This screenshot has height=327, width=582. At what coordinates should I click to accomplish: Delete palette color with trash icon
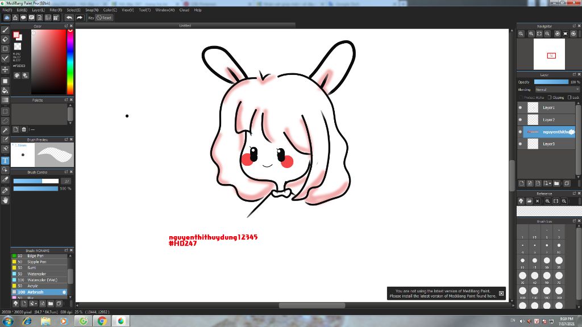pyautogui.click(x=24, y=129)
